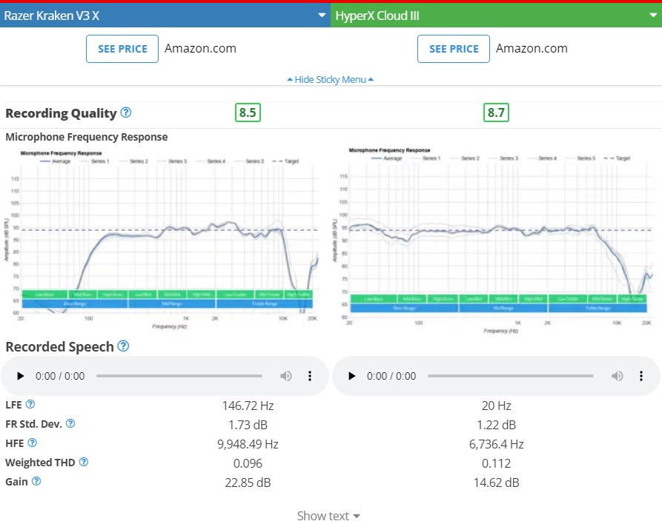
Task: Open more options on HyperX audio player
Action: tap(641, 376)
